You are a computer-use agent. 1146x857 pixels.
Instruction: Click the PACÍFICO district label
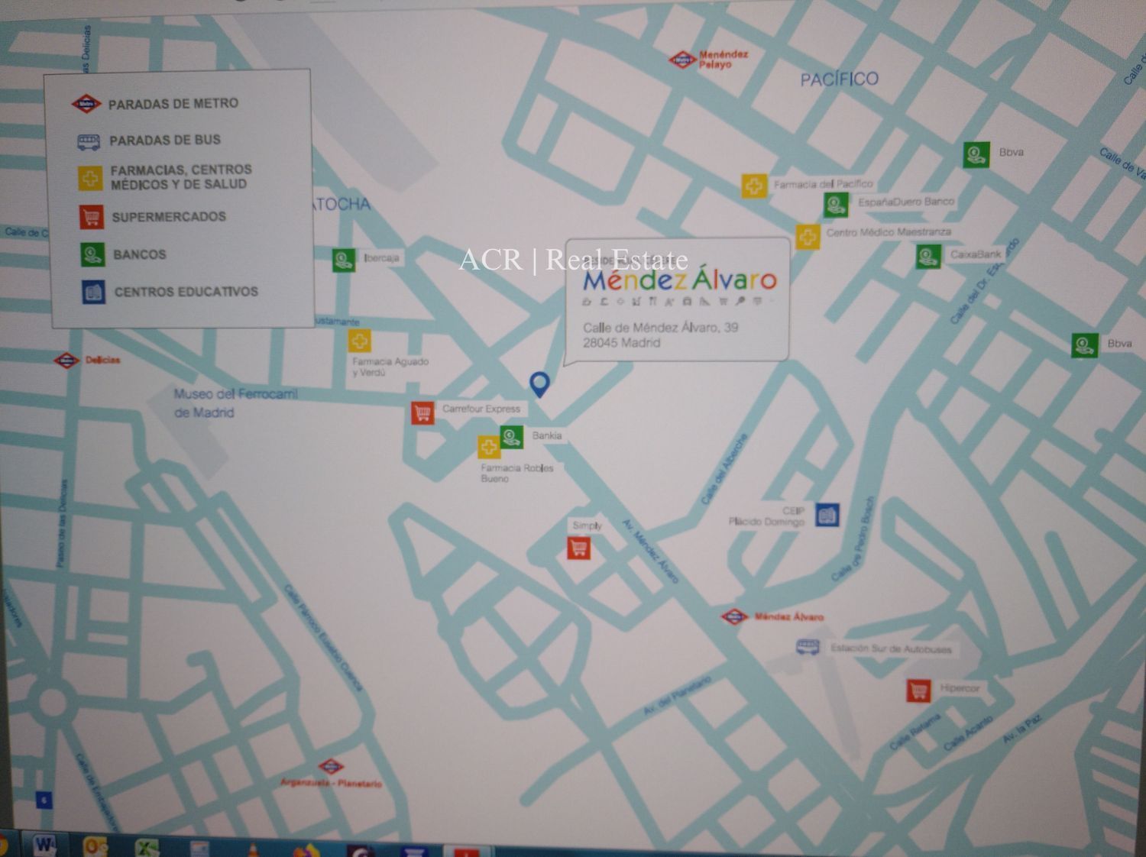point(839,79)
